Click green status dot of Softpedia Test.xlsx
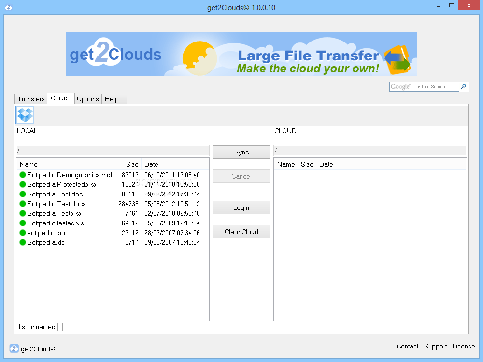 [23, 213]
